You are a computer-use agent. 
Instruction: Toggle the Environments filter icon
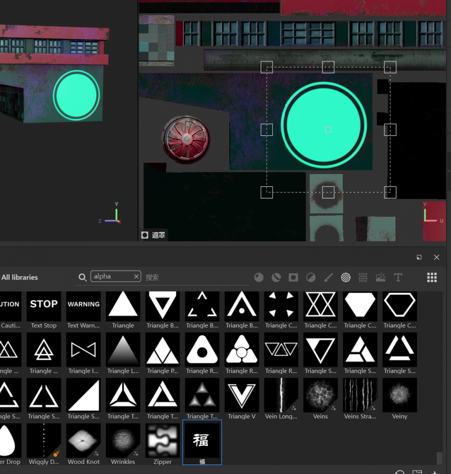381,277
